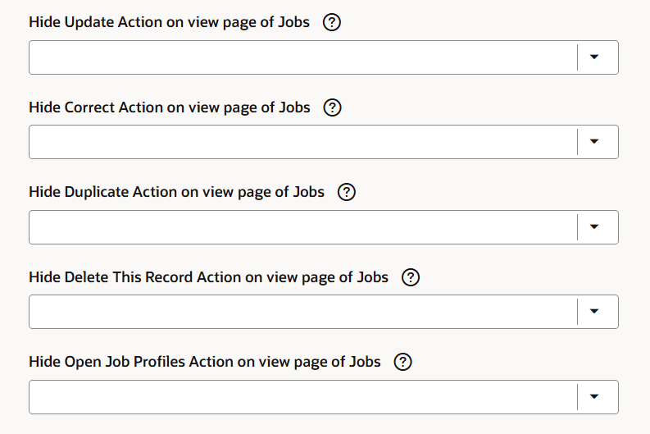Viewport: 650px width, 434px height.
Task: Open the Hide Correct Action dropdown arrow
Action: [x=595, y=142]
